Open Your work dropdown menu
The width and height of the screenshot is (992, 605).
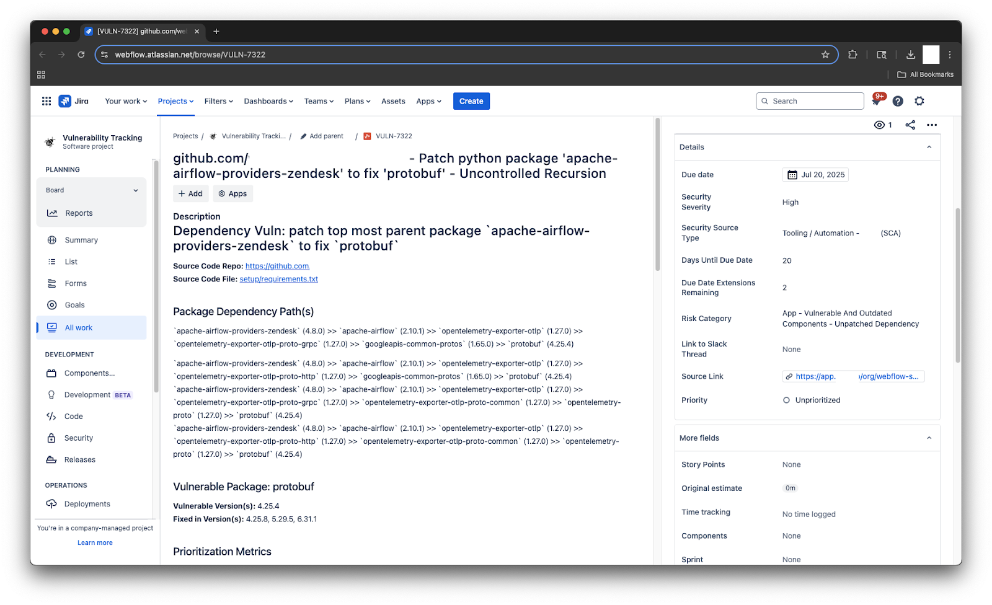click(x=126, y=101)
